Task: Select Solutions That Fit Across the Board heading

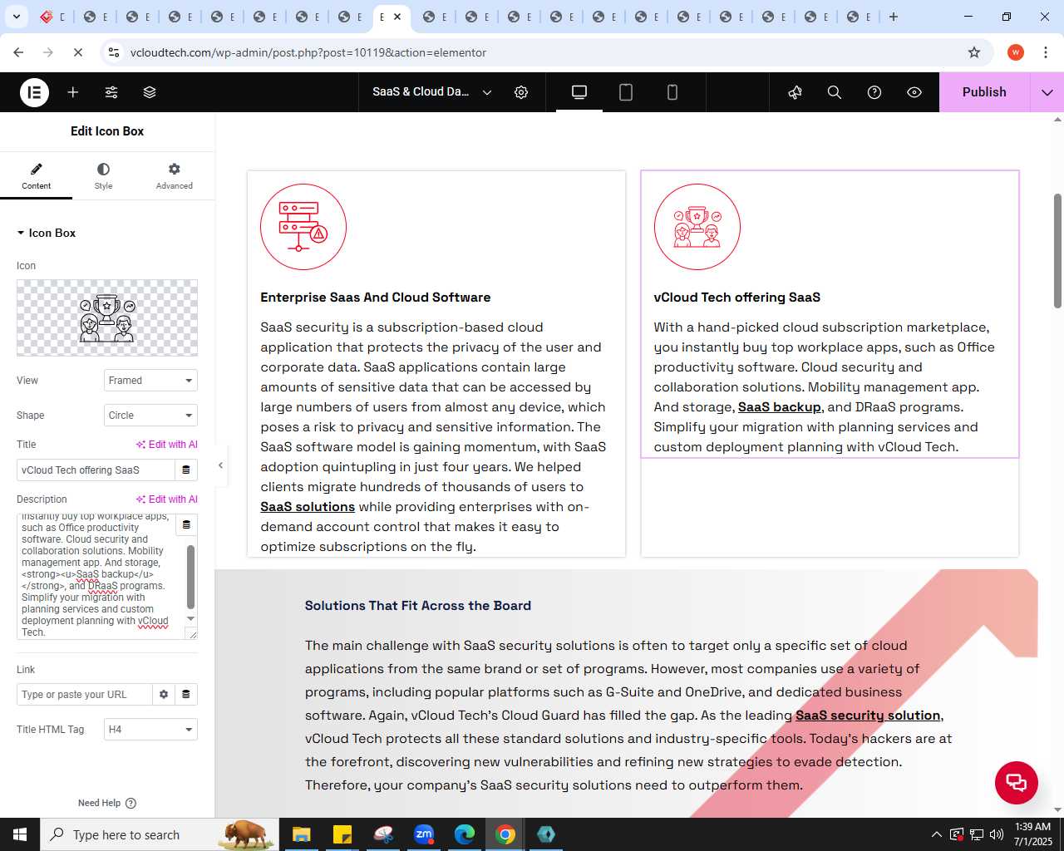Action: click(418, 606)
